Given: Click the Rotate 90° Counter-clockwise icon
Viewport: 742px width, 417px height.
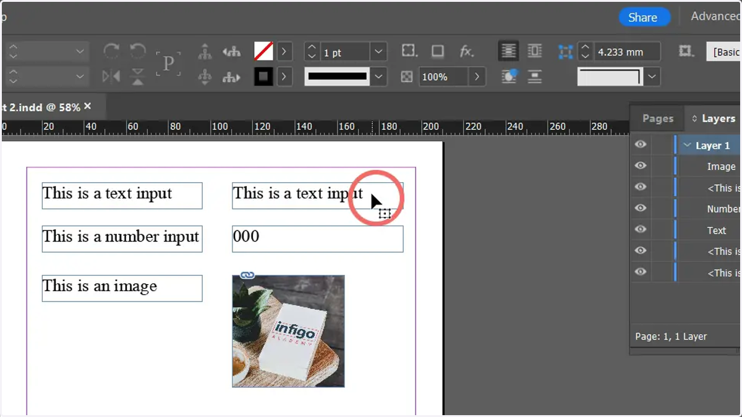Looking at the screenshot, I should [138, 52].
